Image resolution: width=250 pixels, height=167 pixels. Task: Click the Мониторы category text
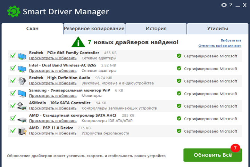[92, 96]
